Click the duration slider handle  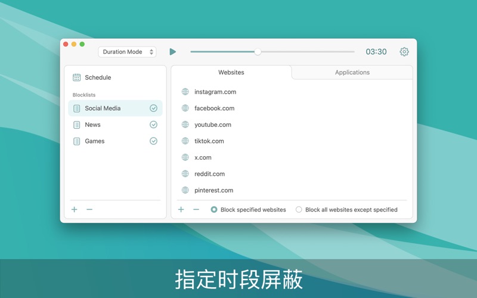(258, 52)
